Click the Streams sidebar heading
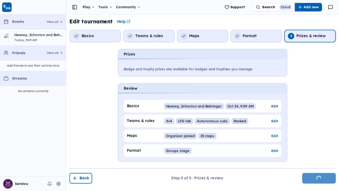The image size is (339, 191). [x=19, y=79]
